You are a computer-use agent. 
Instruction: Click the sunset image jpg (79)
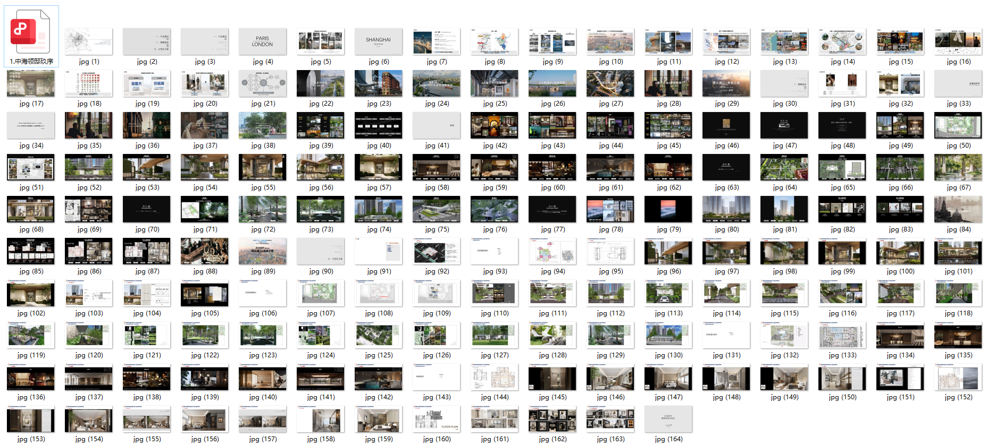pyautogui.click(x=668, y=210)
